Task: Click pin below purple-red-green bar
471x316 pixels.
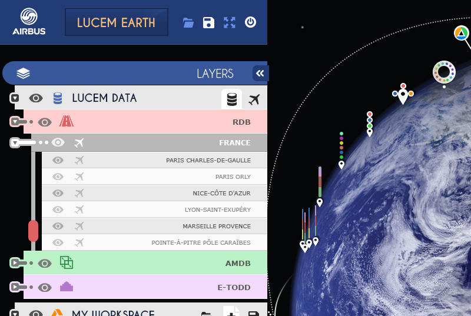Action: [x=320, y=202]
